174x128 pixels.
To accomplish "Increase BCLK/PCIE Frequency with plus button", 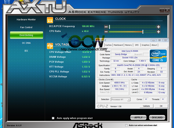I will click(158, 27).
